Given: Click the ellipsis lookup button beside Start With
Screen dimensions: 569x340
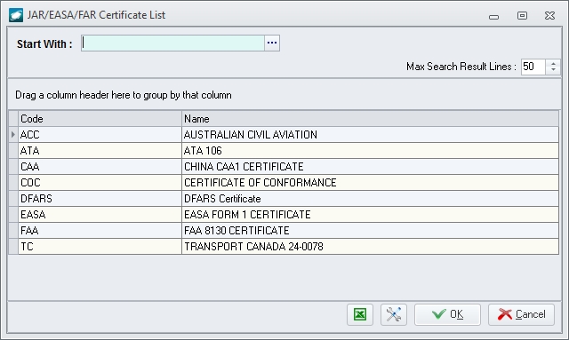Looking at the screenshot, I should [272, 43].
